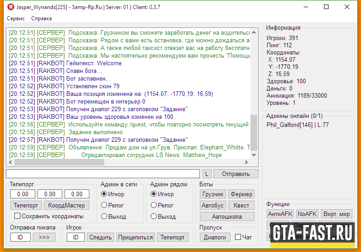Click the log line "Установлен скин 79"
The width and height of the screenshot is (361, 252).
point(64,86)
